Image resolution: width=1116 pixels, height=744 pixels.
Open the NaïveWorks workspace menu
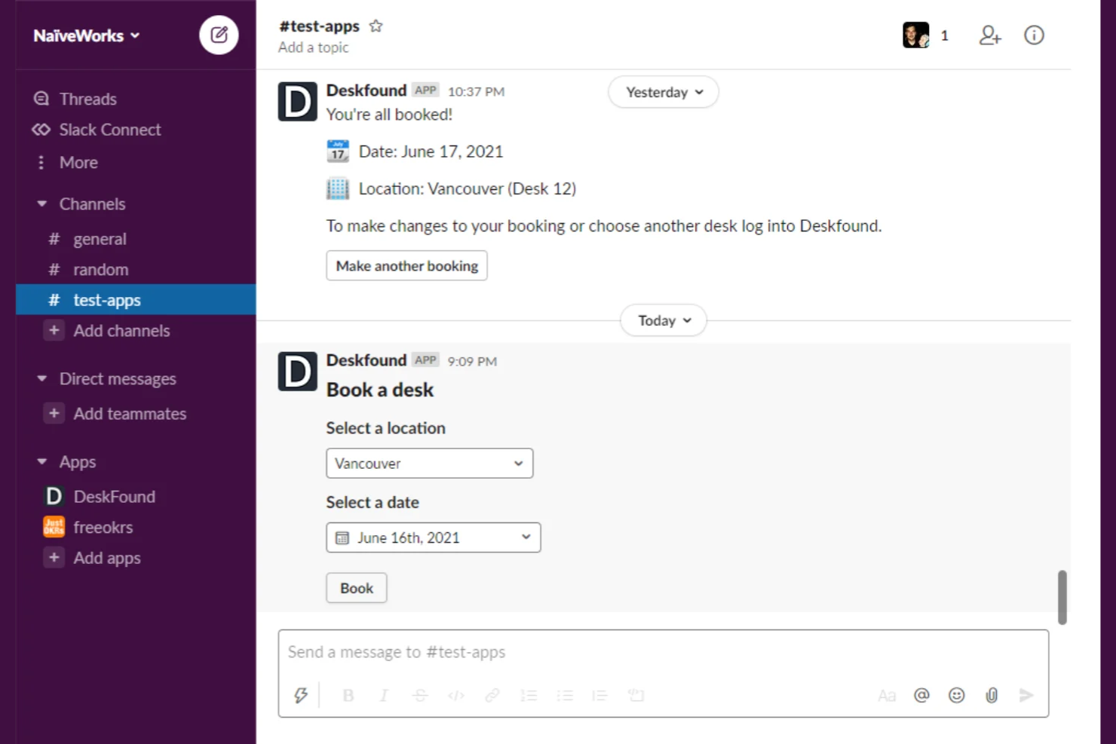pos(86,35)
